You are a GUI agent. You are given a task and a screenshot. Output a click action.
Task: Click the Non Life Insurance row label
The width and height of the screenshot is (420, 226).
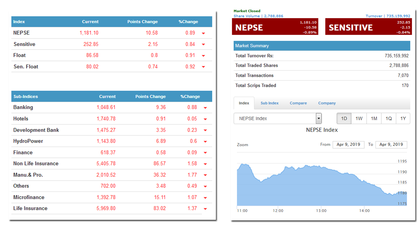[36, 164]
